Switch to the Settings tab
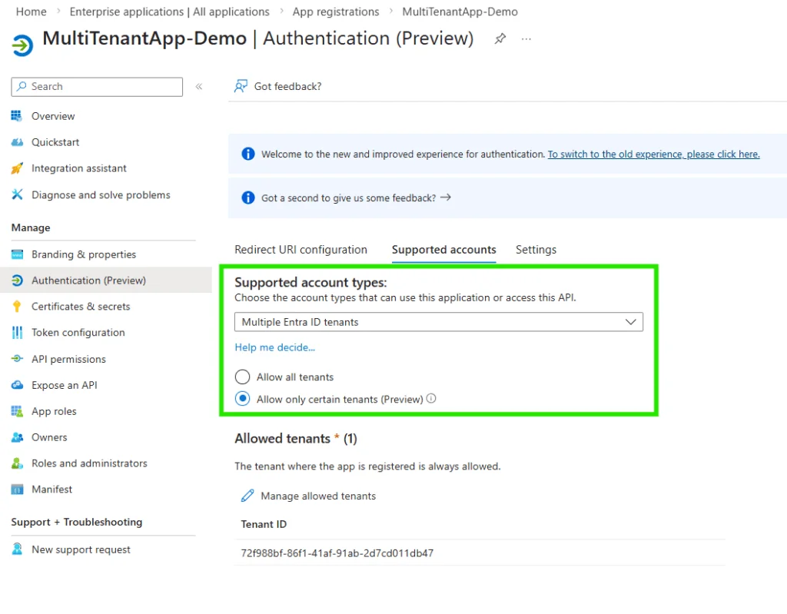 coord(536,250)
